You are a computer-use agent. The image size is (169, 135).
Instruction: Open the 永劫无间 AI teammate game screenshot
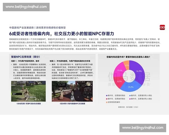point(28,91)
